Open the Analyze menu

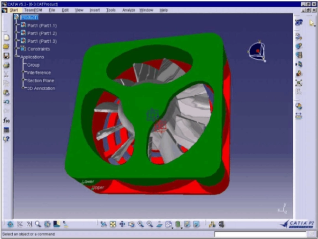[129, 10]
